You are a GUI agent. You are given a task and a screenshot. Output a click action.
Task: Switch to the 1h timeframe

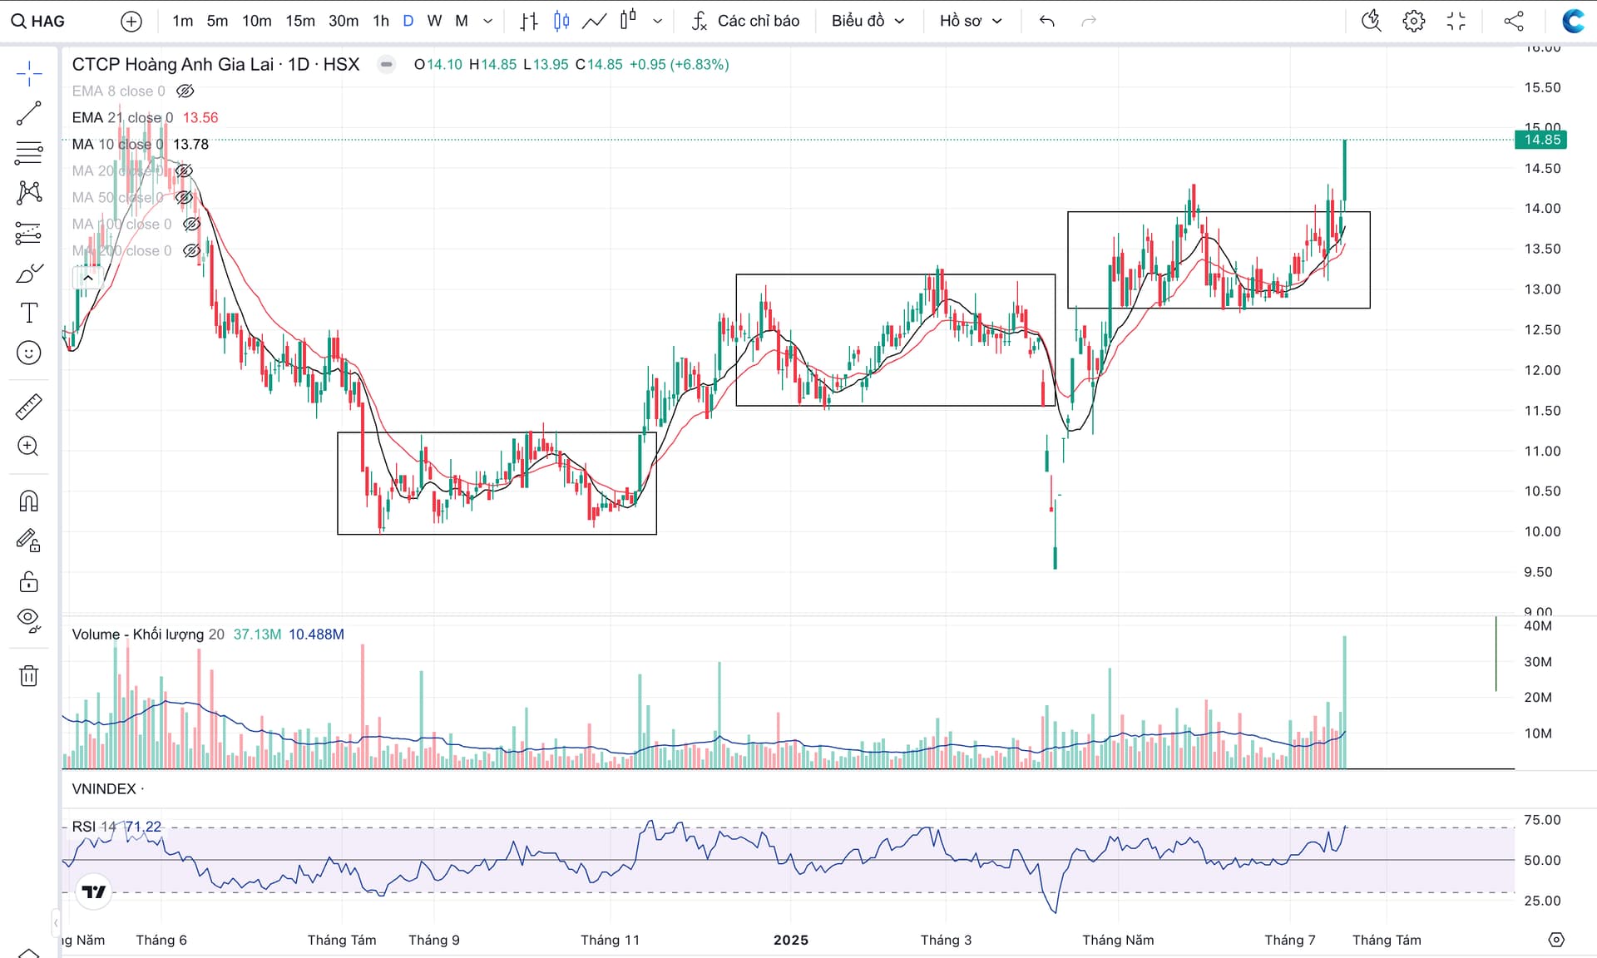click(x=381, y=21)
